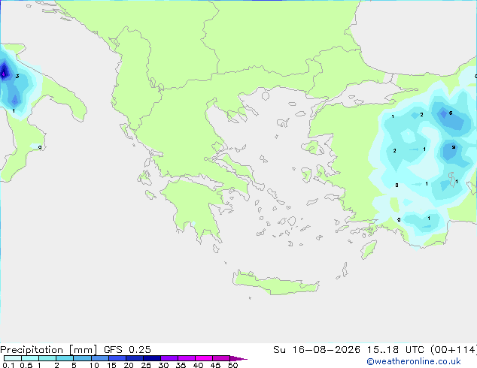Click the 15–20 mm blue legend swatch
Viewport: 477px width, 368px height.
point(117,358)
